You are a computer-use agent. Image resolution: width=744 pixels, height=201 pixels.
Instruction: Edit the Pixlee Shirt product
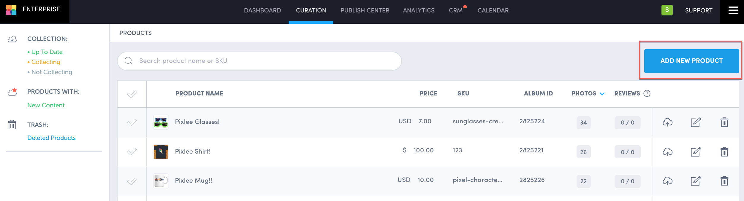coord(696,152)
